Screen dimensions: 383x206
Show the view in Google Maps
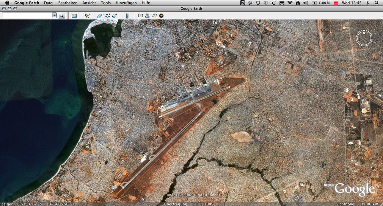pyautogui.click(x=154, y=16)
